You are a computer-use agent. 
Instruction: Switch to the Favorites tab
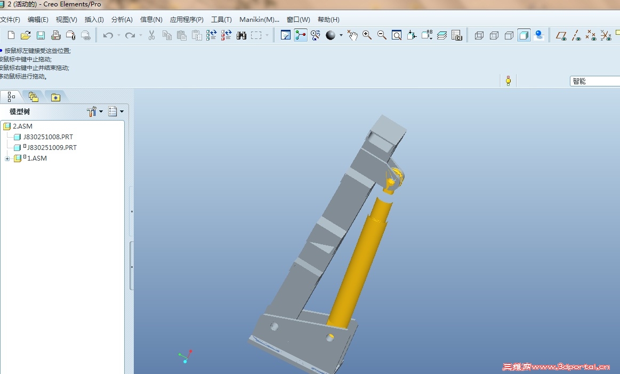56,97
